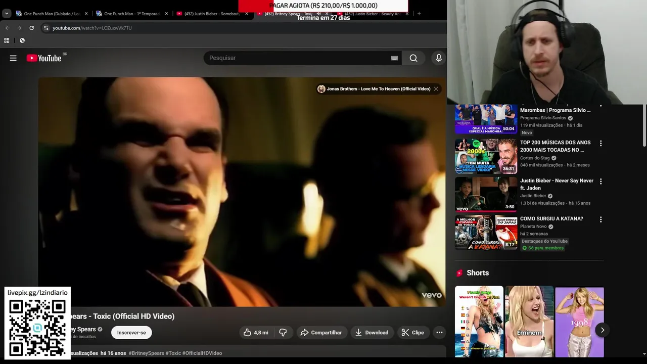Mute the Britney Spears Toxic tab audio
647x364 pixels.
coord(318,14)
